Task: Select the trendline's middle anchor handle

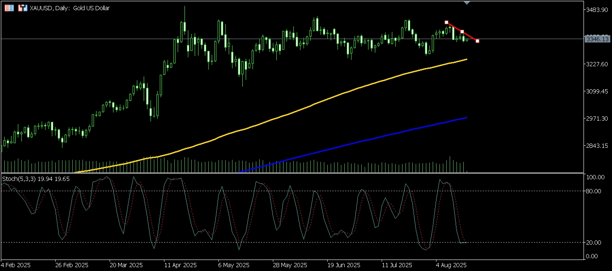Action: [462, 32]
